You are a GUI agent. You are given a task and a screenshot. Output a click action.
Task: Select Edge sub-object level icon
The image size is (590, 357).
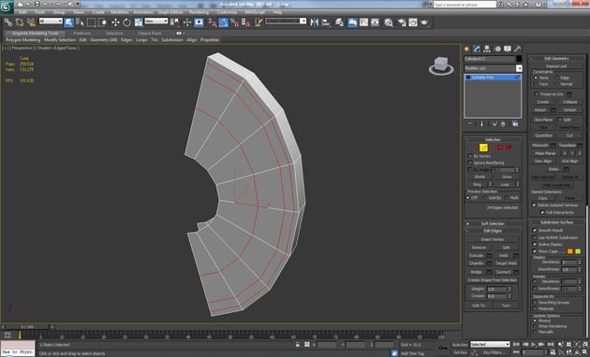[483, 148]
